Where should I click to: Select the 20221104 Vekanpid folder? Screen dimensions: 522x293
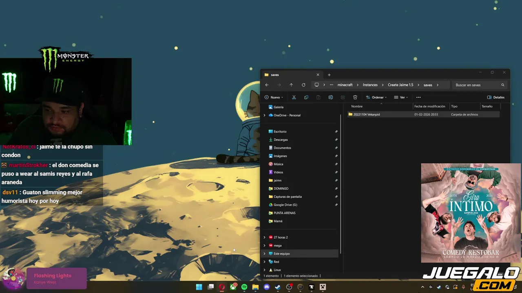click(x=423, y=114)
